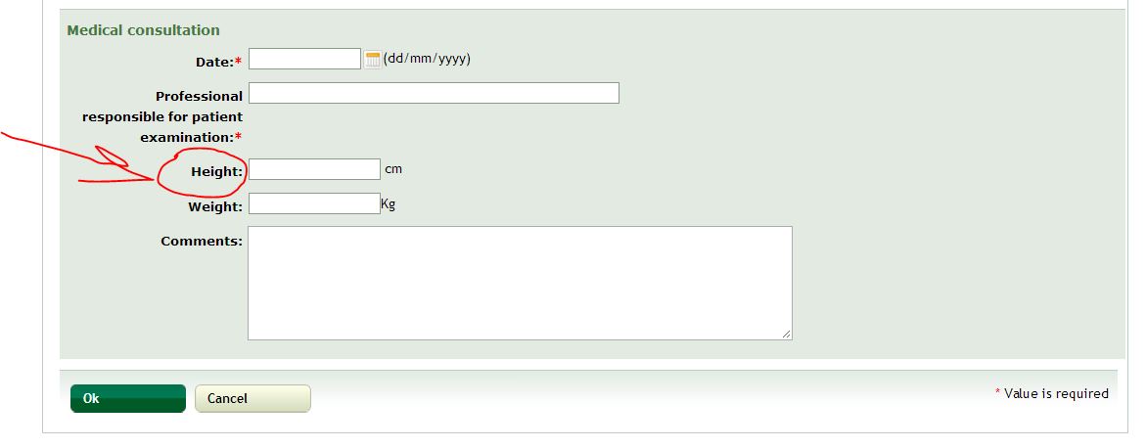Click the Professional responsible for patient examination label

click(x=162, y=116)
